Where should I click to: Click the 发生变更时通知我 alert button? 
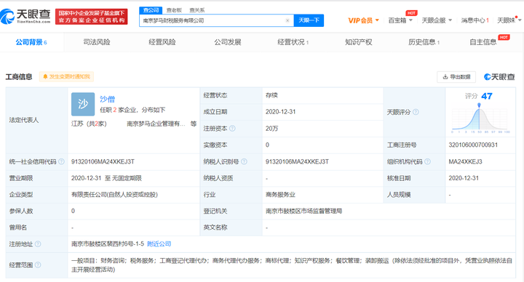66,77
